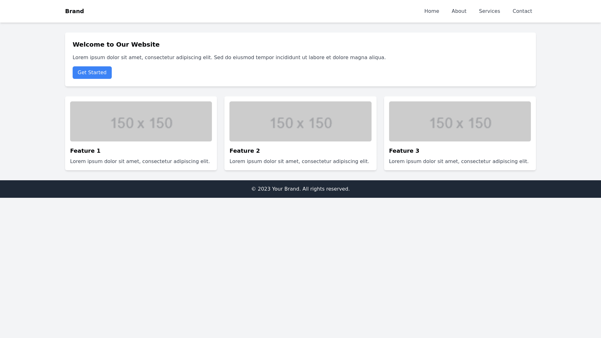This screenshot has width=601, height=338.
Task: Click the Feature 3 description text
Action: point(459,161)
